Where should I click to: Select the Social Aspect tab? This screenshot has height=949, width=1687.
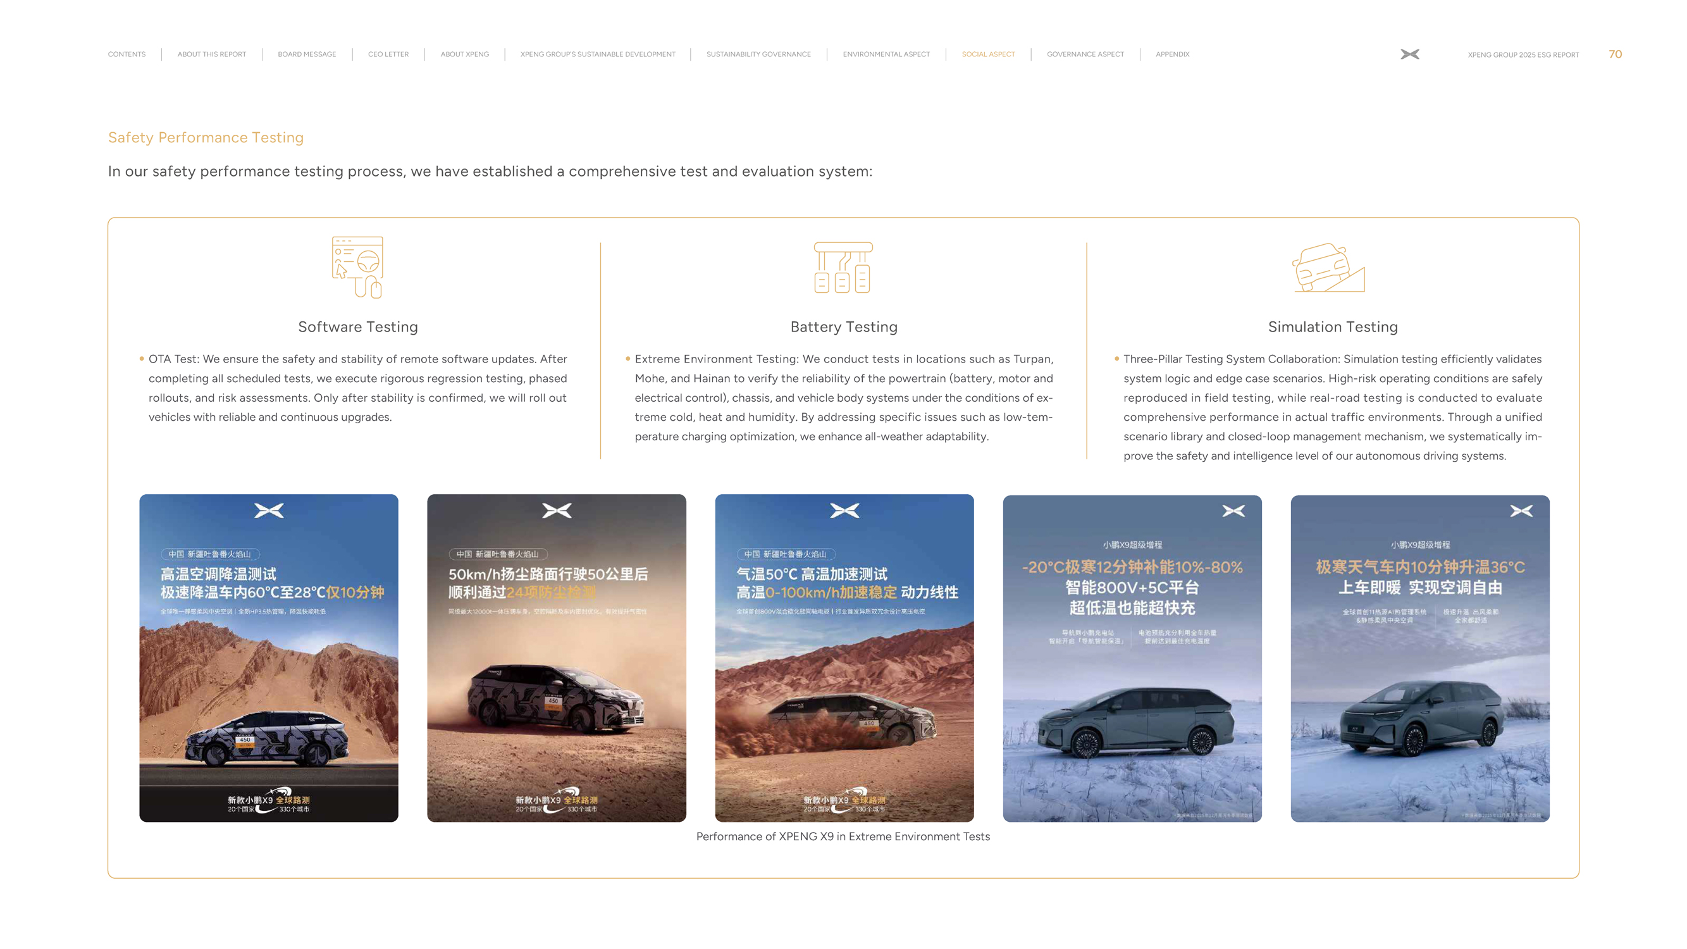tap(987, 54)
